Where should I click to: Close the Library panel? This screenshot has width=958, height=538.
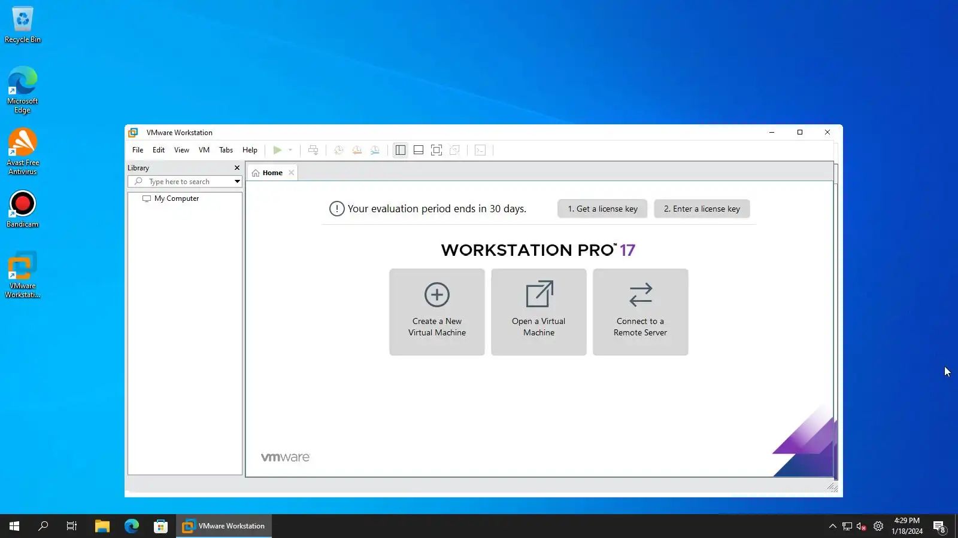[x=237, y=168]
